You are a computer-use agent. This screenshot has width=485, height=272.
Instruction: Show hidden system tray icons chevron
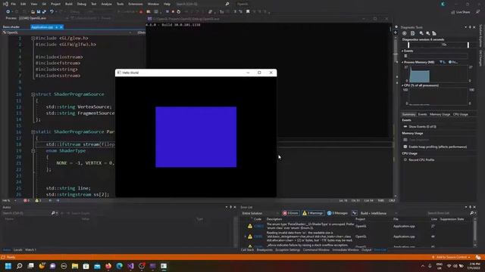(x=423, y=266)
